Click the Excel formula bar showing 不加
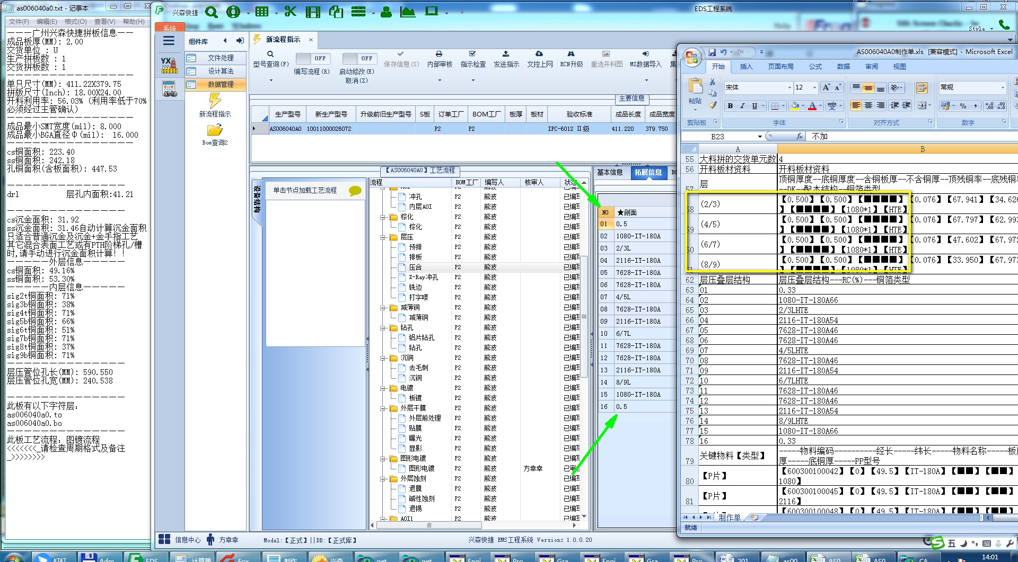1018x562 pixels. pos(912,137)
